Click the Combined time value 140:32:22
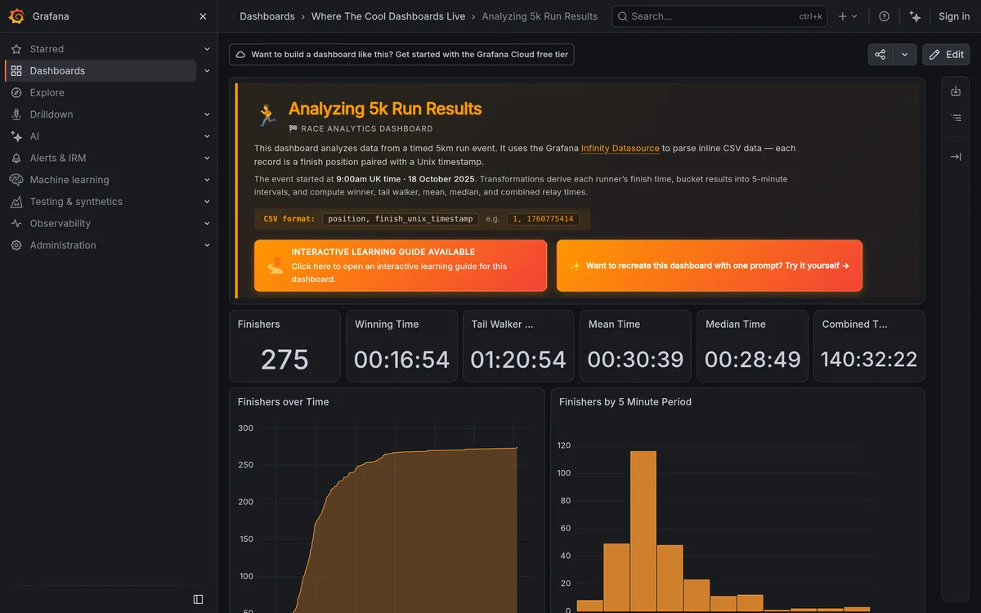 869,360
